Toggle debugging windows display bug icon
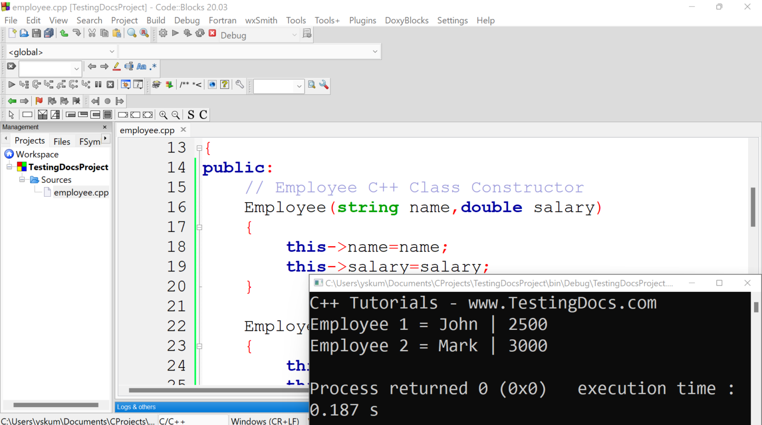 126,85
